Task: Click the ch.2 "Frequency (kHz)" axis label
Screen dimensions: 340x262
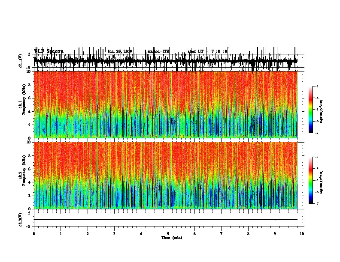Action: [x=24, y=170]
